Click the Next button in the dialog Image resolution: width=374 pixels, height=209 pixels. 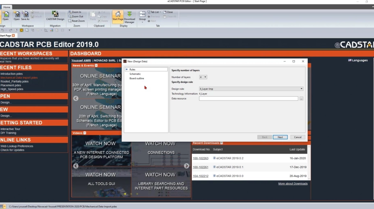(x=280, y=137)
